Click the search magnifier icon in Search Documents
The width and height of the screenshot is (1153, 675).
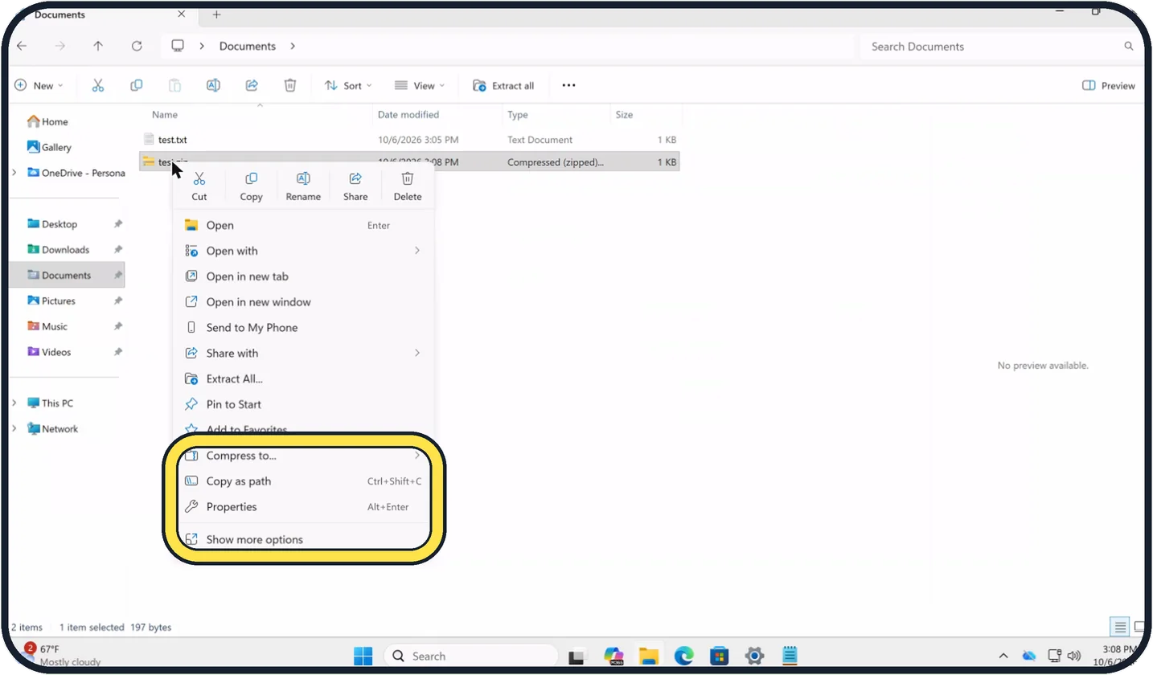click(1129, 47)
